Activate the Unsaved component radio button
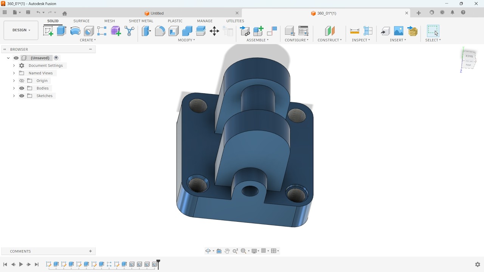 pyautogui.click(x=56, y=58)
